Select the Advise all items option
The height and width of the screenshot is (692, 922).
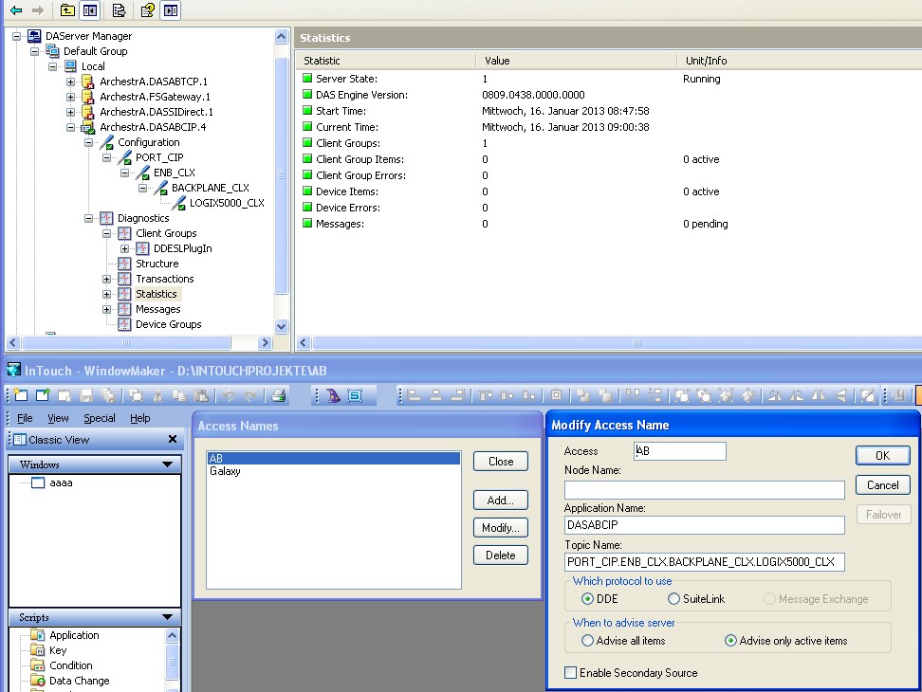(588, 641)
